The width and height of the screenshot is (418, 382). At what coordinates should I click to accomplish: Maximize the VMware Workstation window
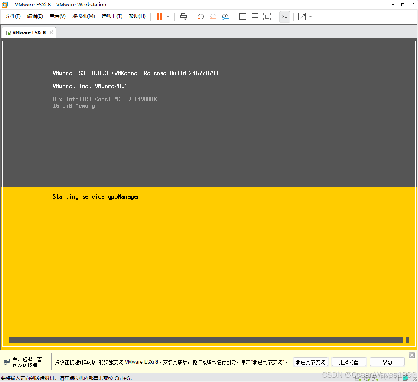coord(403,4)
